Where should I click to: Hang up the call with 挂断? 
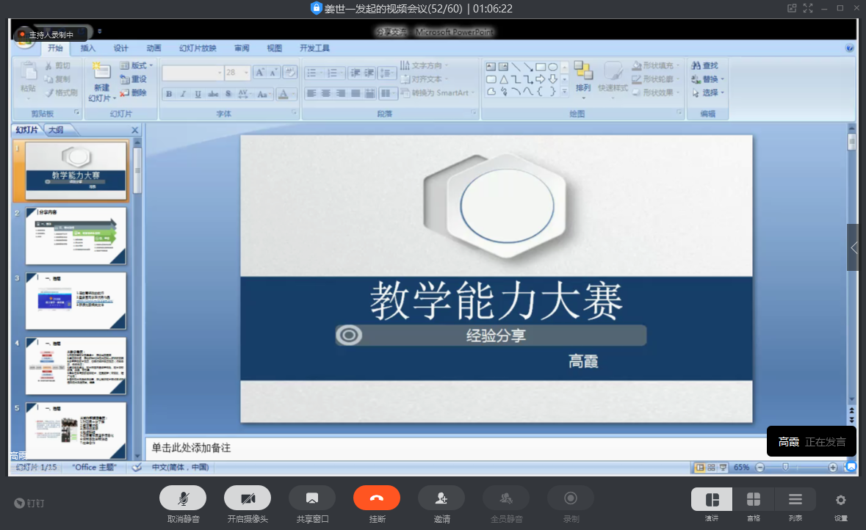(x=376, y=498)
